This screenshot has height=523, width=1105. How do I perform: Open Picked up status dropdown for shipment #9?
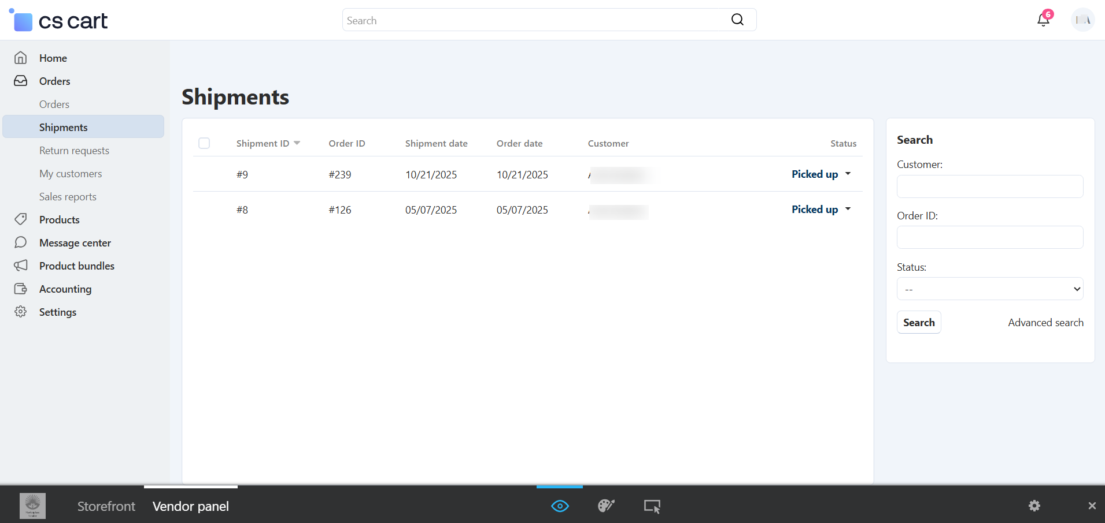click(821, 174)
